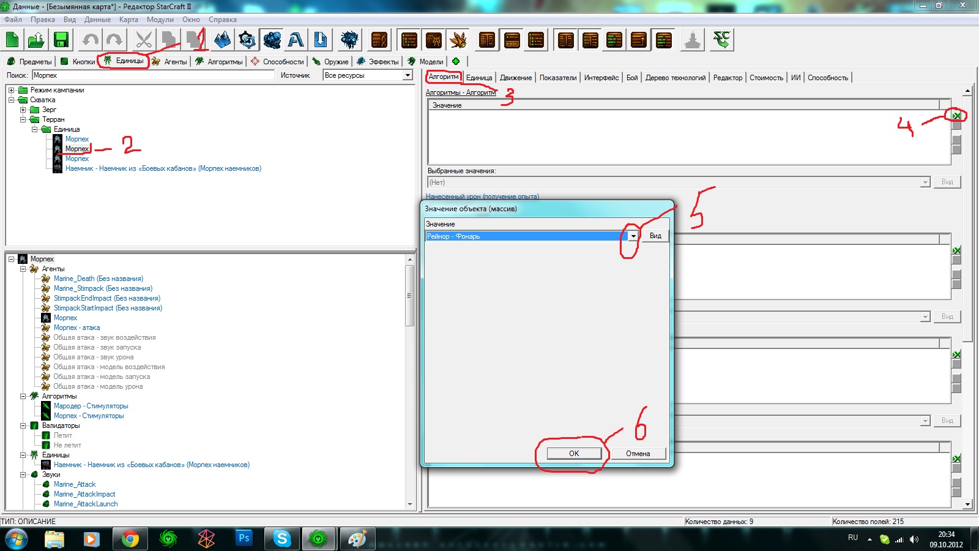Open the Terrain module mountain icon
Image resolution: width=979 pixels, height=551 pixels.
[223, 40]
